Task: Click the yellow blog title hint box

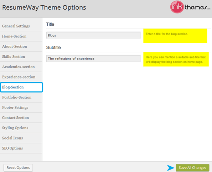Action: pos(175,36)
